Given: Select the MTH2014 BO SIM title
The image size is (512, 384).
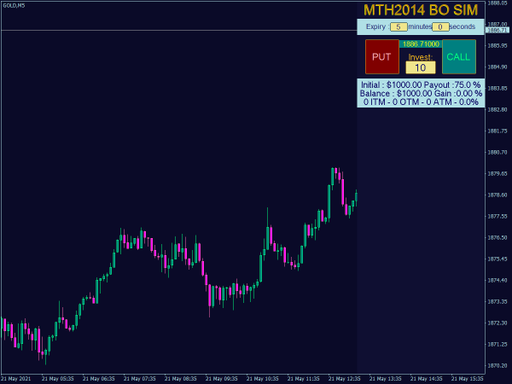Looking at the screenshot, I should [x=421, y=10].
